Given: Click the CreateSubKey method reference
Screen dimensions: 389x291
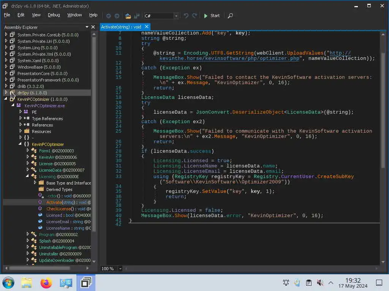Looking at the screenshot, I should (x=335, y=177).
